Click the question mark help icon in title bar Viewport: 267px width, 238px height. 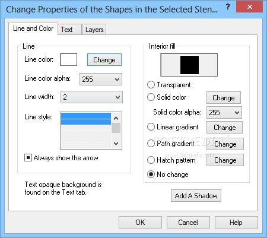(x=228, y=7)
